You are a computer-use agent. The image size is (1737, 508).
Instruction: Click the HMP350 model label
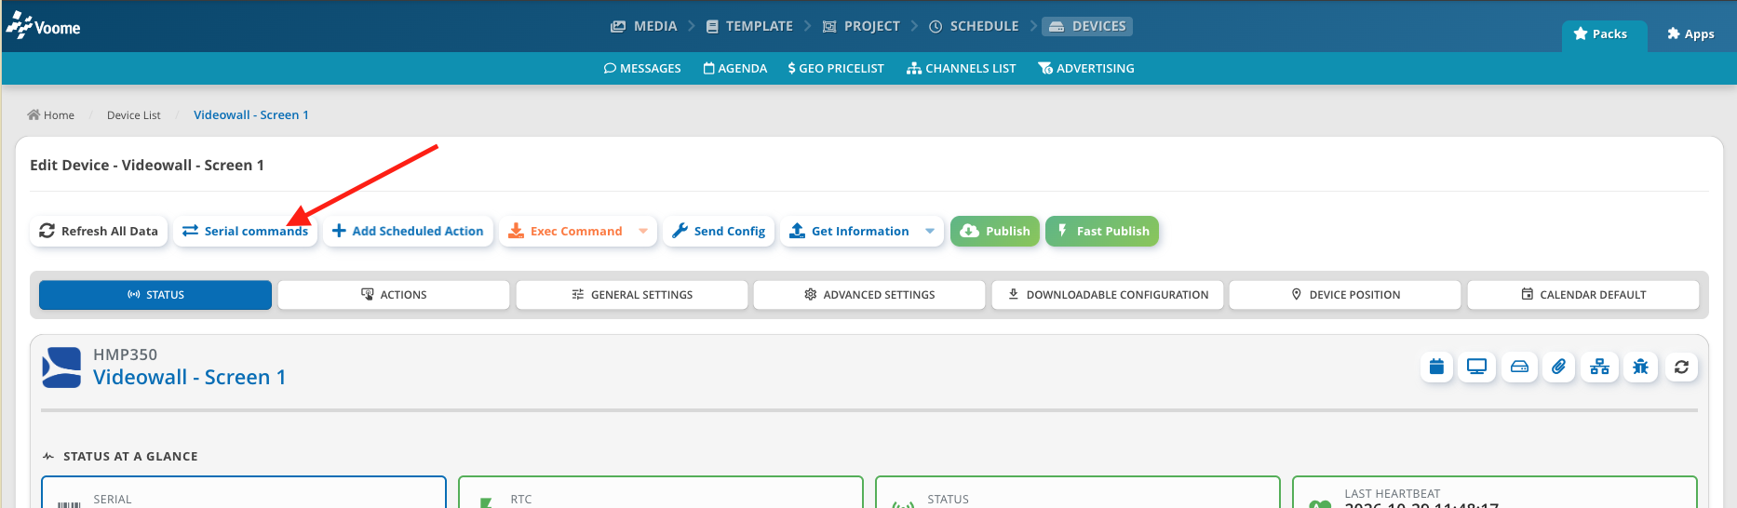click(125, 354)
